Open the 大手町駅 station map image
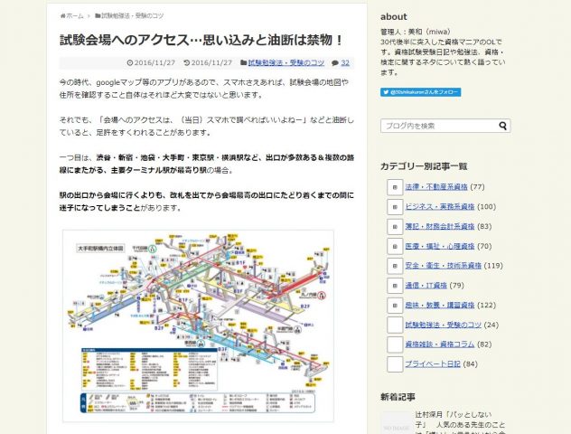This screenshot has height=434, width=571. click(198, 325)
